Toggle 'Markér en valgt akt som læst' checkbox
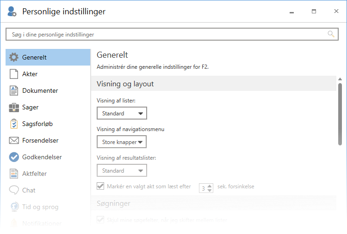 tap(100, 186)
